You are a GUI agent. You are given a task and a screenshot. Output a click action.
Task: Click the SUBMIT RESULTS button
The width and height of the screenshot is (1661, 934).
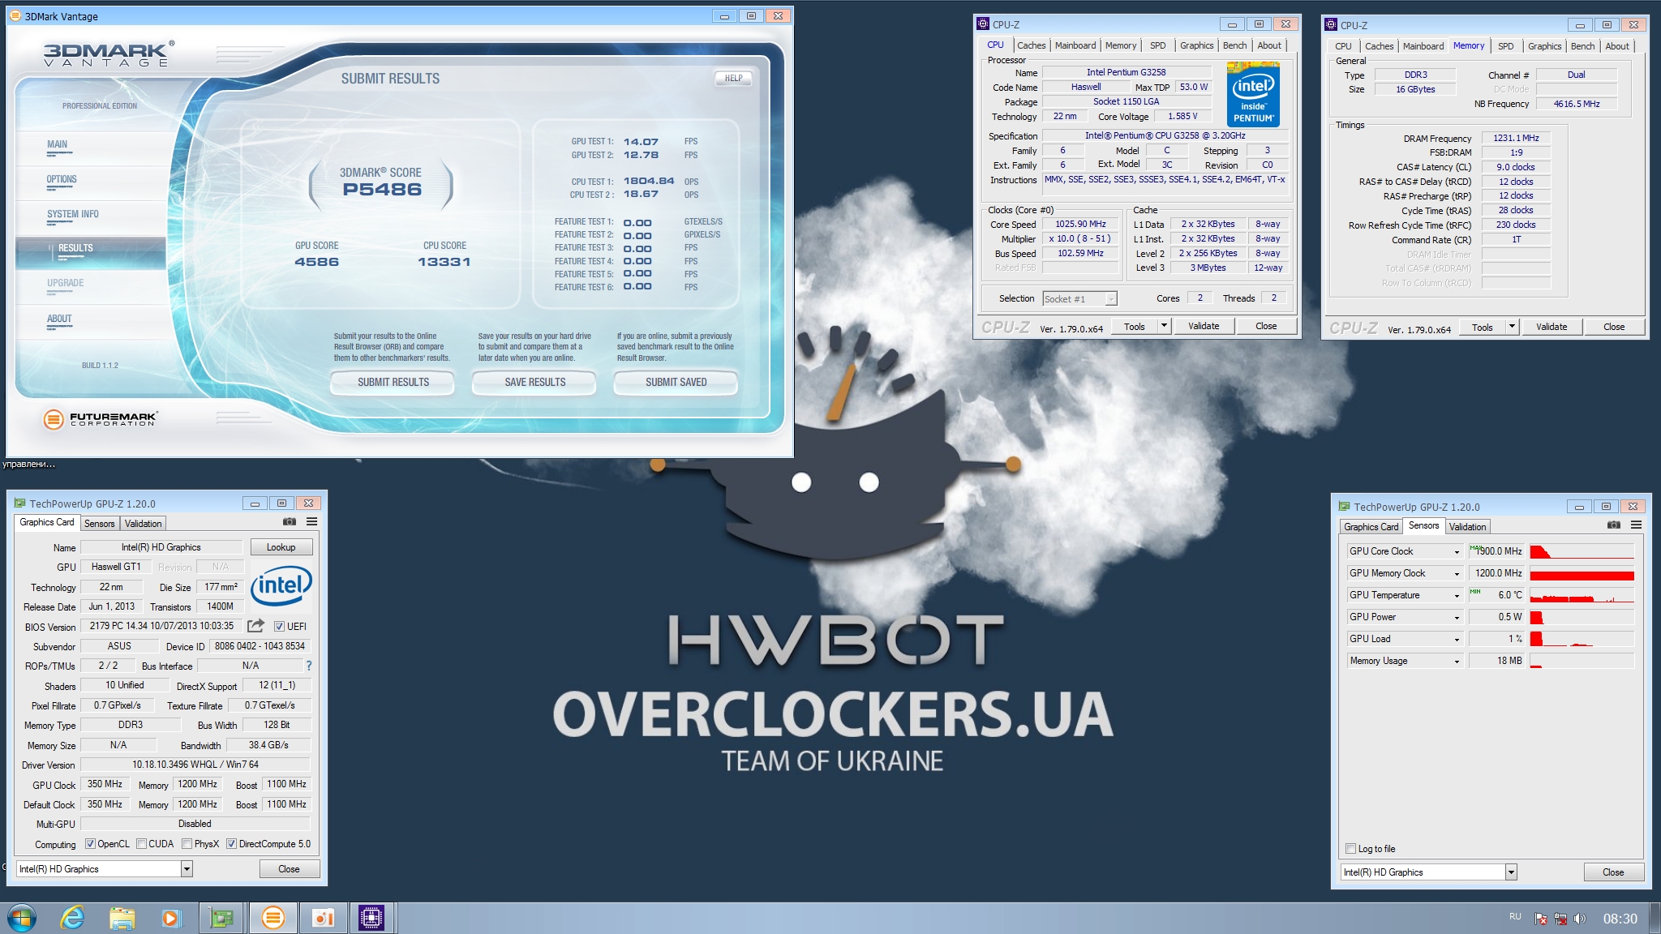(393, 382)
